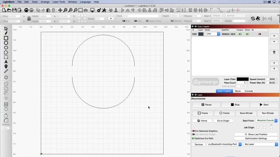Click the Camera capture icon in toolbar

click(86, 10)
